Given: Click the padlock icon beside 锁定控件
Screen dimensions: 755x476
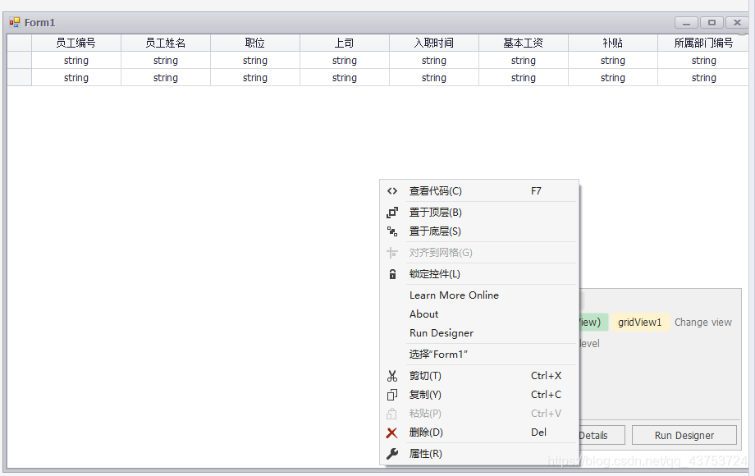Looking at the screenshot, I should [392, 274].
